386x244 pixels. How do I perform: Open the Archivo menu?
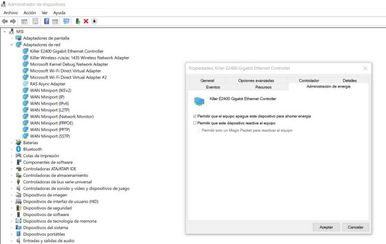click(x=11, y=12)
